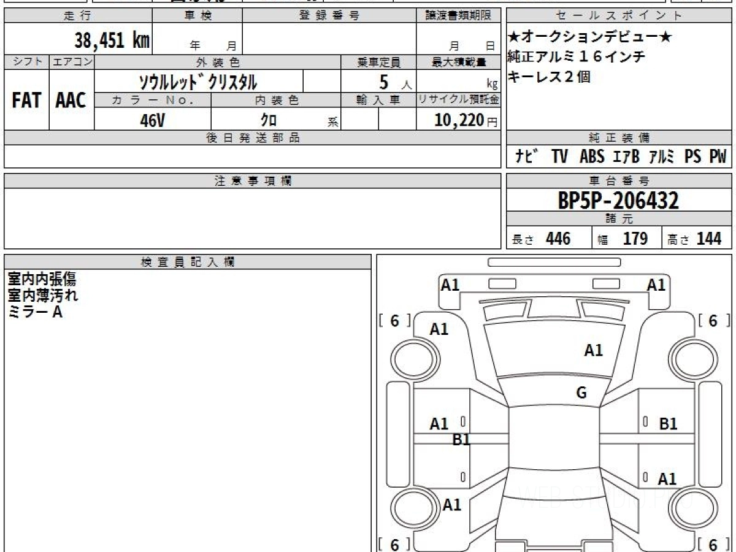Select the 登録番号 header cell
The height and width of the screenshot is (552, 736).
[x=329, y=16]
